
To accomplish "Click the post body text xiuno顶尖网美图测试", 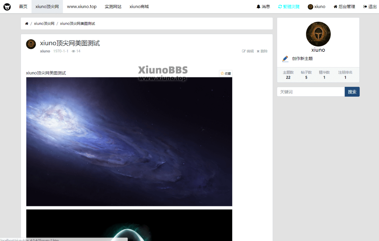I will pos(46,73).
